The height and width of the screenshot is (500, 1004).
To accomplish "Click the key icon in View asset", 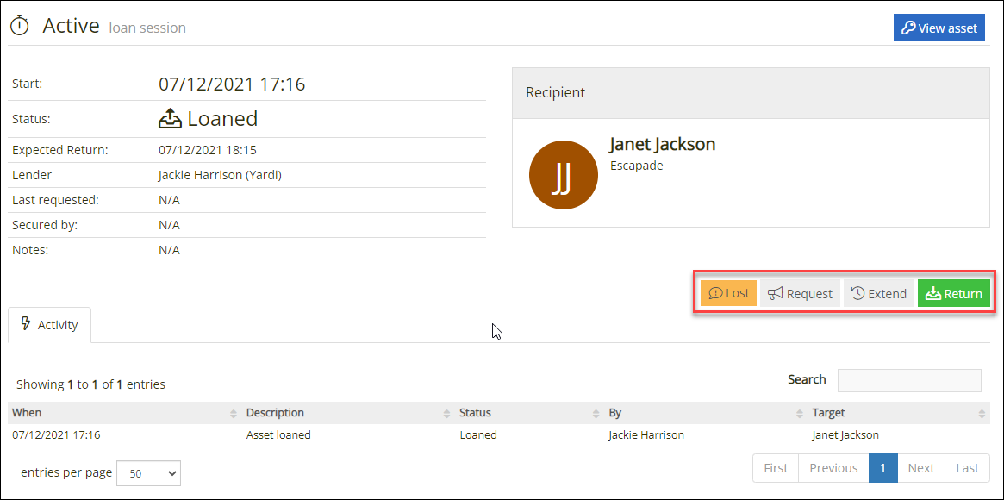I will 908,28.
